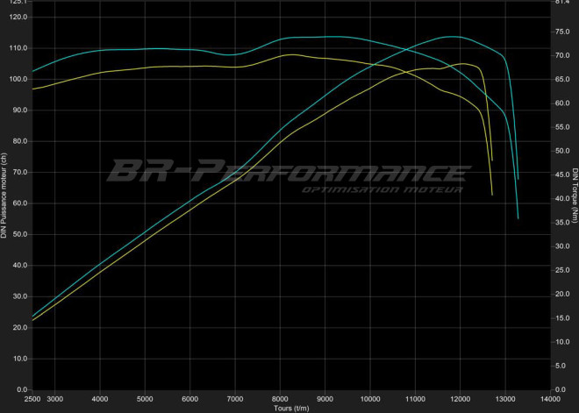Click the 'DIN Puissance moteur (ch)' axis title
The height and width of the screenshot is (413, 579).
[x=4, y=195]
